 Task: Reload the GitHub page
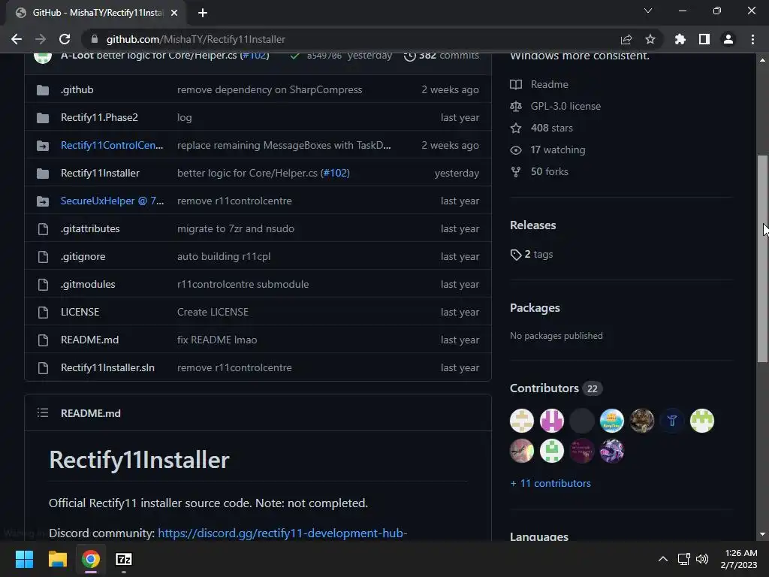pos(65,39)
